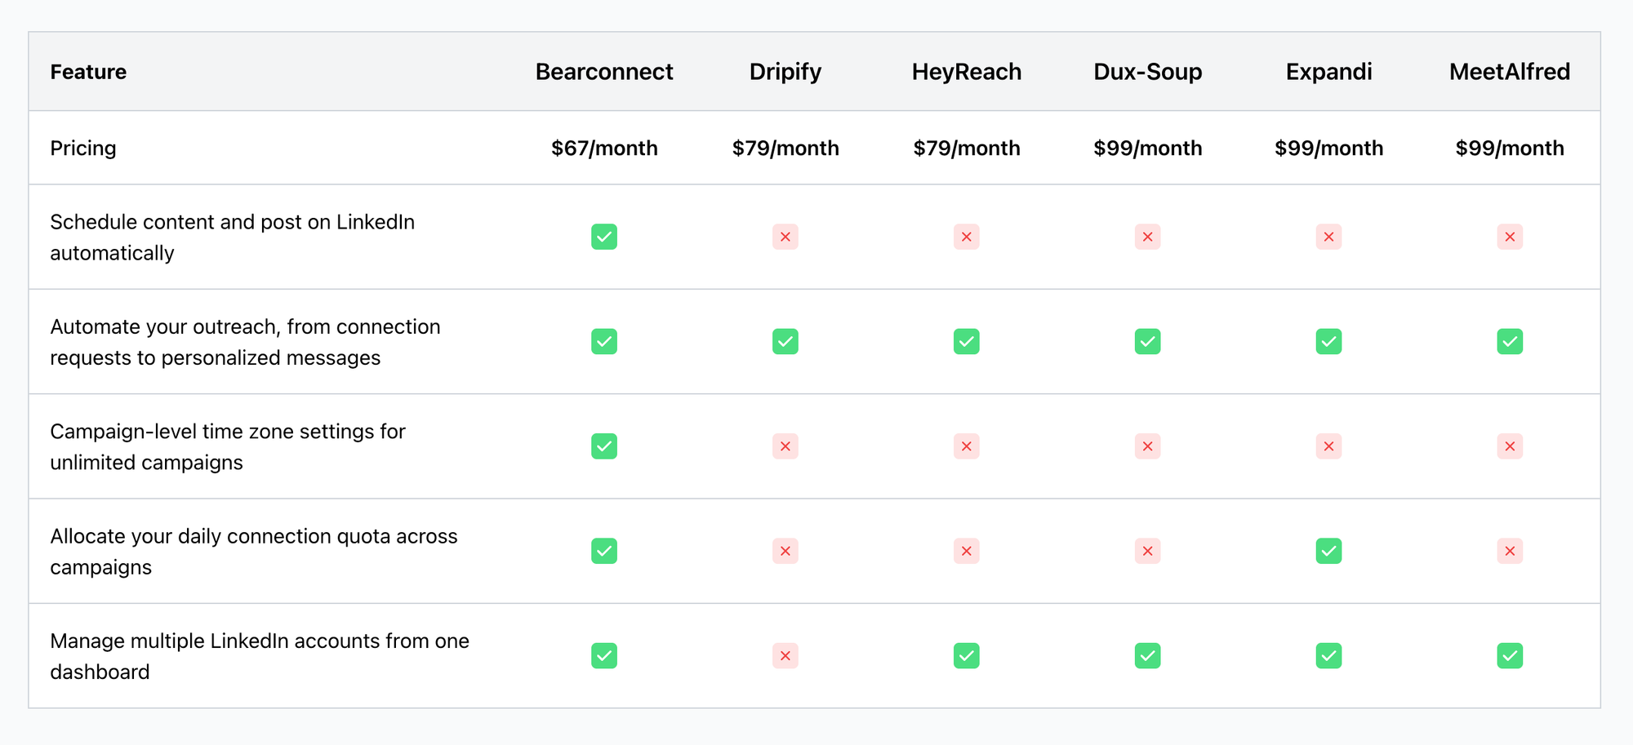Click HeyReach's green check for automated outreach
This screenshot has width=1633, height=745.
[967, 341]
